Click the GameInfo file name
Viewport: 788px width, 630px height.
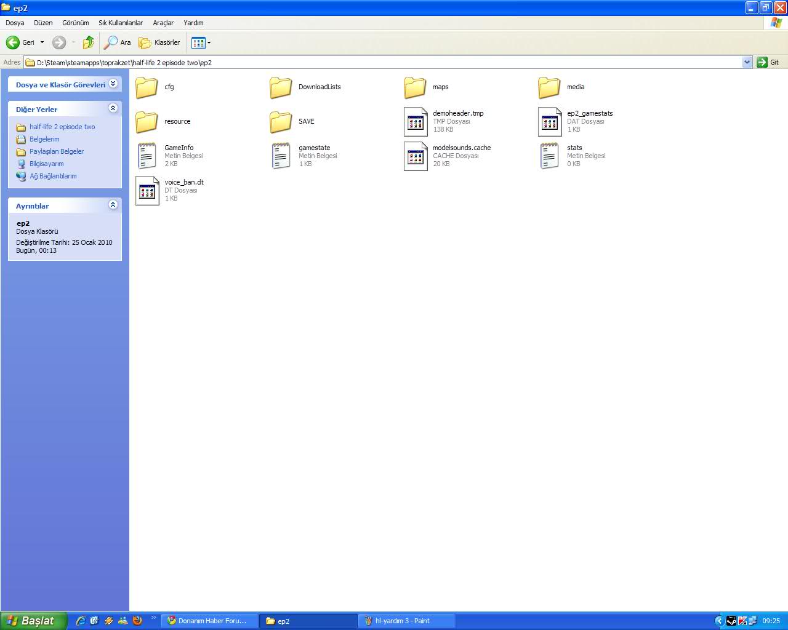(x=179, y=148)
